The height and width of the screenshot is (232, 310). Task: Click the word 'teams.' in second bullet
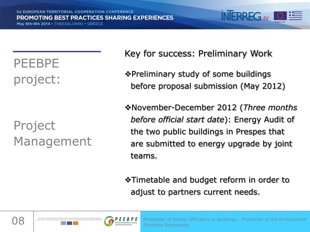(144, 156)
